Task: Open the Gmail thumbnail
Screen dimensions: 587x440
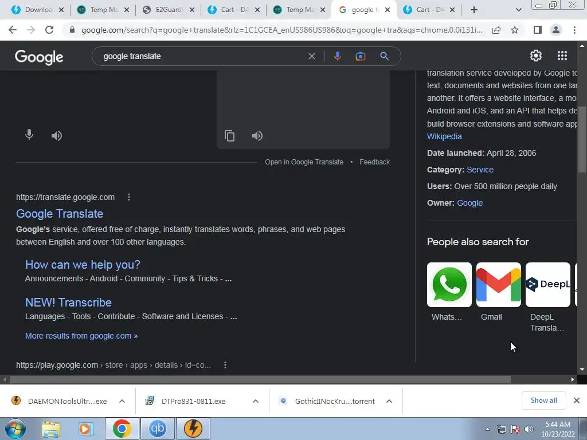Action: pos(498,285)
